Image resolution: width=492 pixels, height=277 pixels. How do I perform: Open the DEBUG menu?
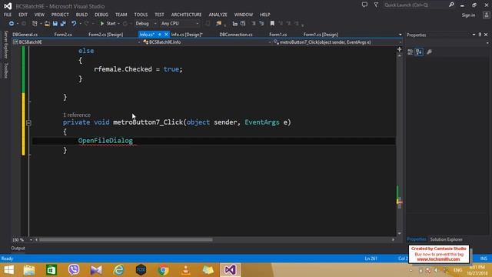[101, 15]
